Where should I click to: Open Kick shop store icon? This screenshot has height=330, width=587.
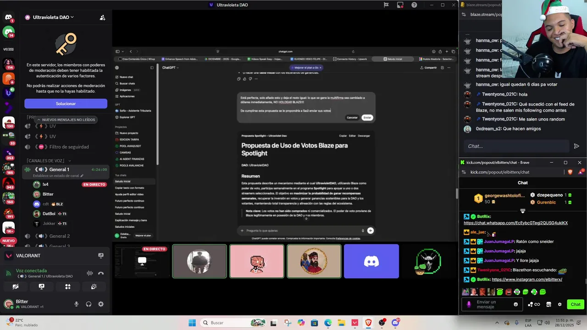[x=548, y=304]
